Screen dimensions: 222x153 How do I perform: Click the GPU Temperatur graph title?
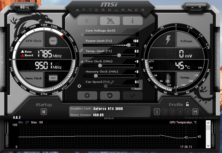[x=183, y=122]
